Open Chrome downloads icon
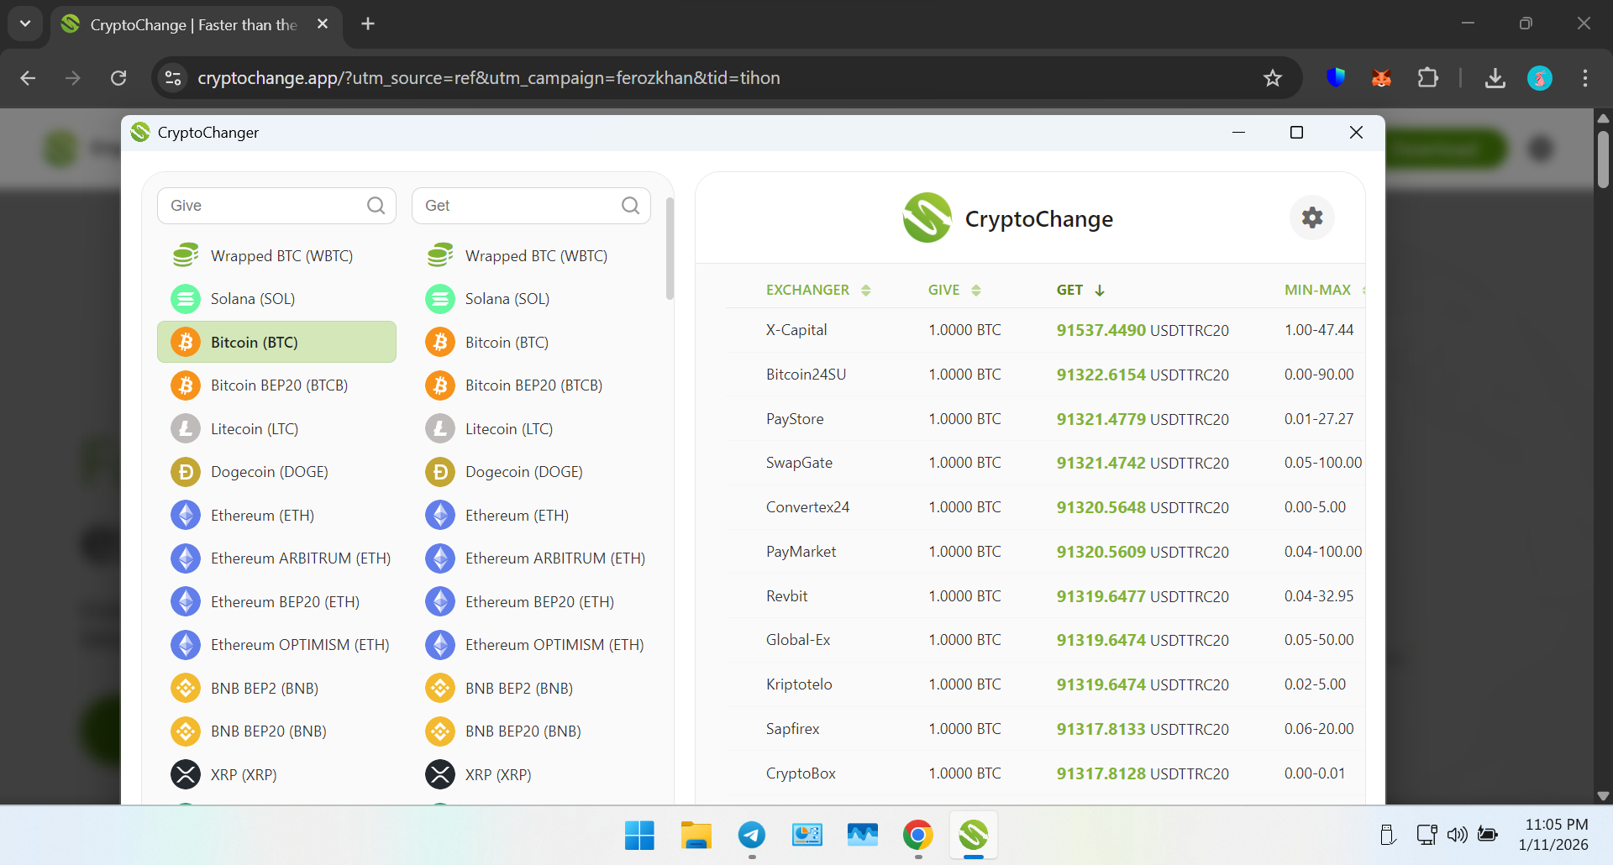The height and width of the screenshot is (865, 1613). click(x=1495, y=78)
